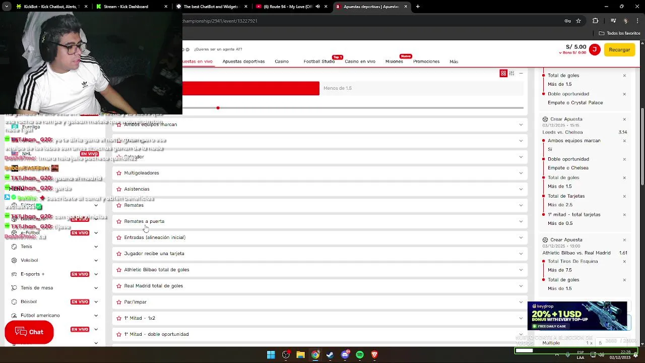Remove Athletic Bilbao vs. Real Madrid bet slip

click(624, 240)
